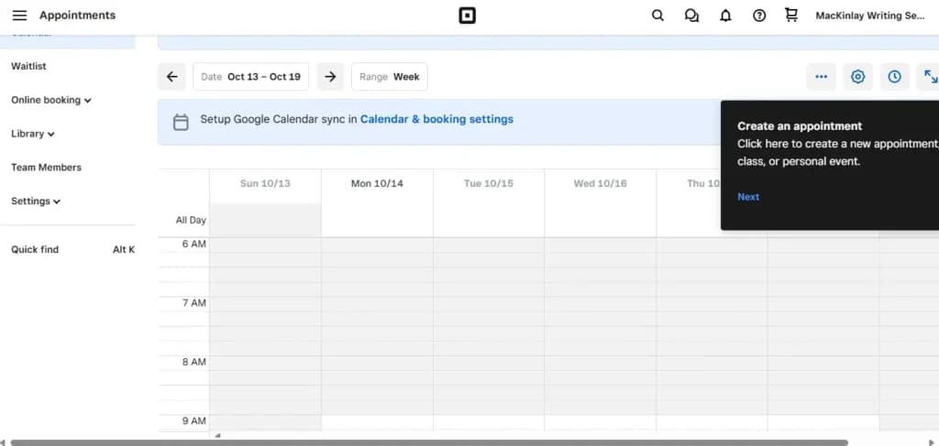Click the Square logo icon
The image size is (939, 446).
pyautogui.click(x=467, y=16)
